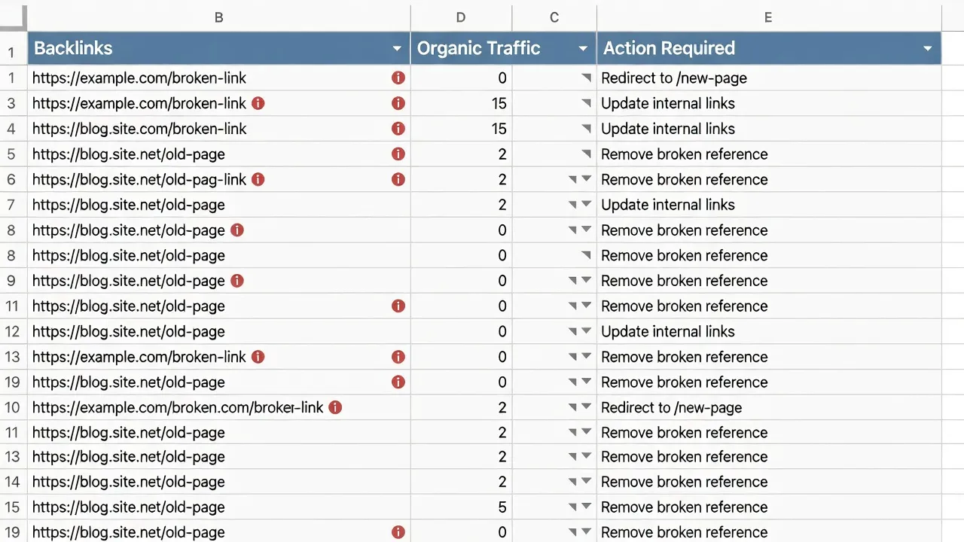Screen dimensions: 964x542
Task: Click the right-aligned warning icon in the old-pag-link row
Action: (398, 179)
